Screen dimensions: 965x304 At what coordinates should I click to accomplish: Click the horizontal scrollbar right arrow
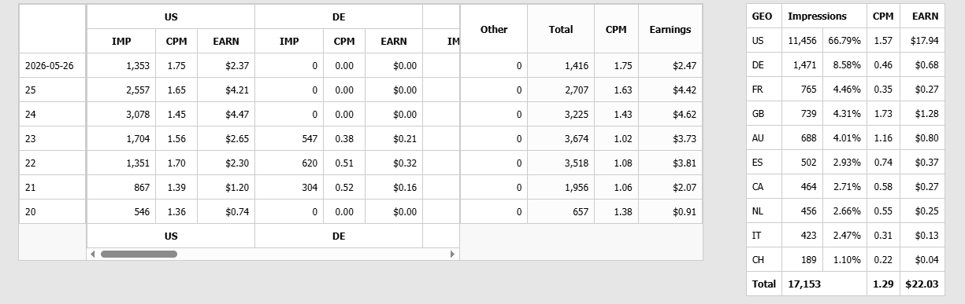coord(452,254)
